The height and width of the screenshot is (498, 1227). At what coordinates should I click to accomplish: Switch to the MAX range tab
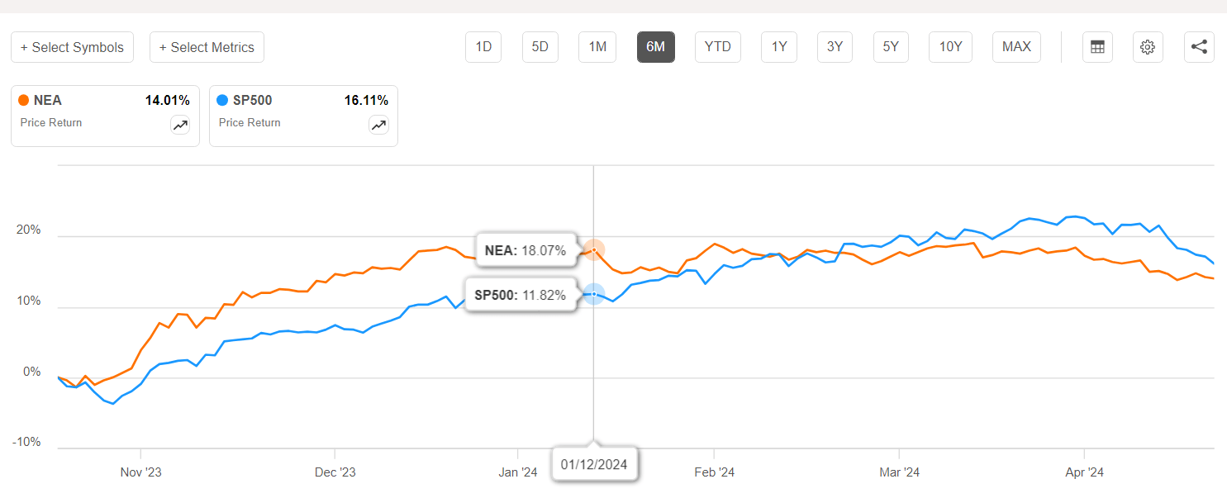click(x=1016, y=47)
